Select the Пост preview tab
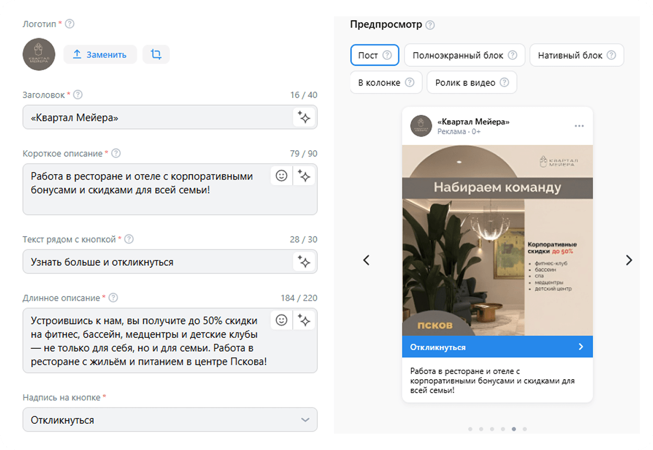653x450 pixels. pos(375,55)
